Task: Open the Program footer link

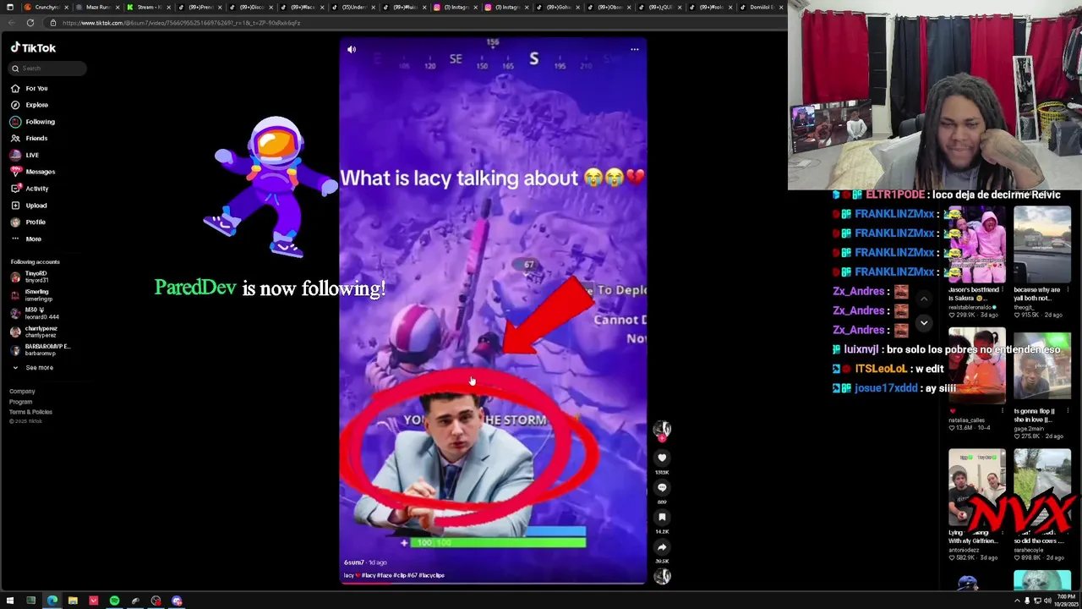Action: click(x=20, y=402)
